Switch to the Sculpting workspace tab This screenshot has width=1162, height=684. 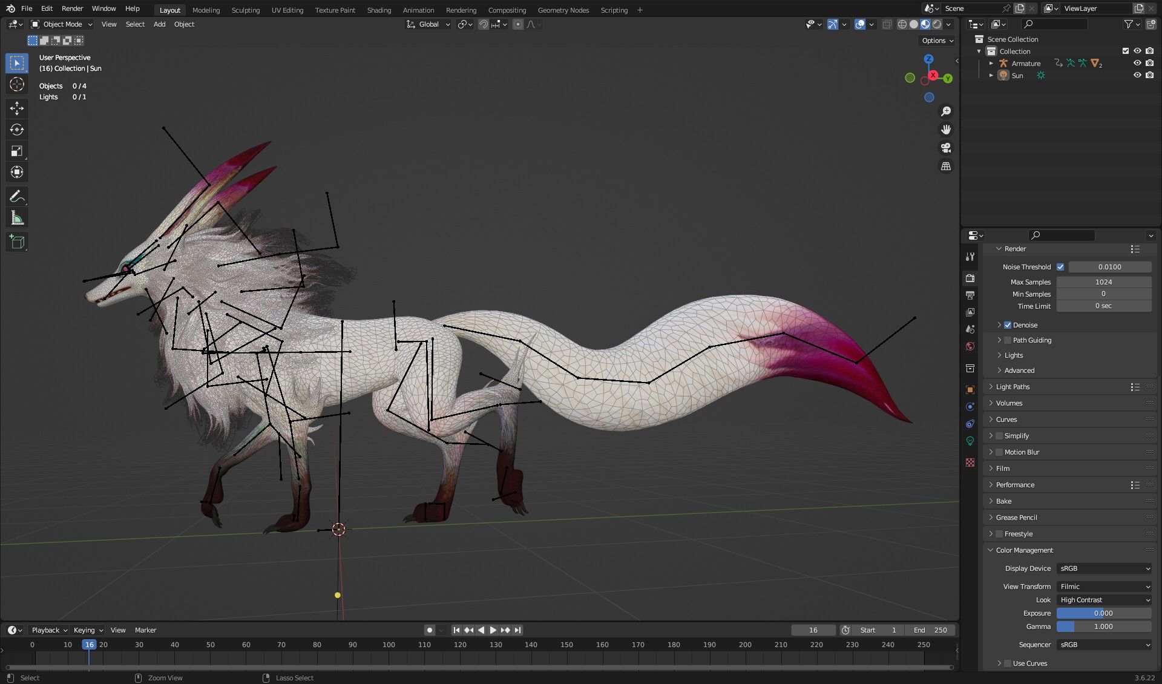click(x=245, y=10)
